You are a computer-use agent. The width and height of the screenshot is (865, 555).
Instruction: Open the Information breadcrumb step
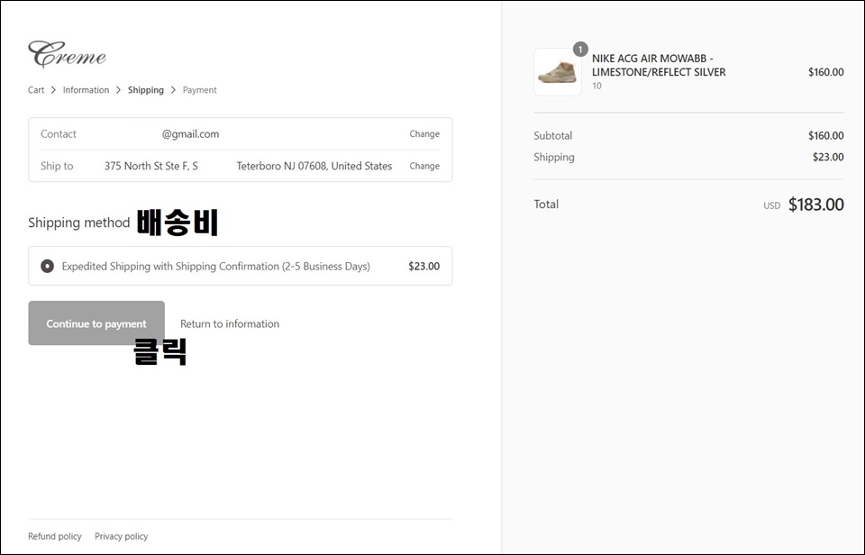(x=86, y=90)
